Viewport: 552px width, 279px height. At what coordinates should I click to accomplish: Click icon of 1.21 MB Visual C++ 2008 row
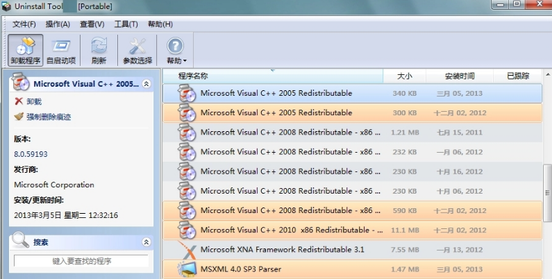click(x=187, y=133)
